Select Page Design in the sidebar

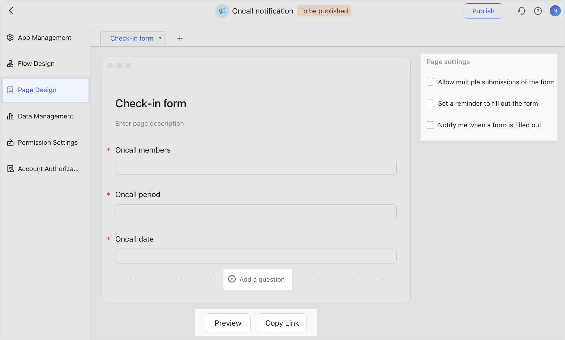coord(37,90)
